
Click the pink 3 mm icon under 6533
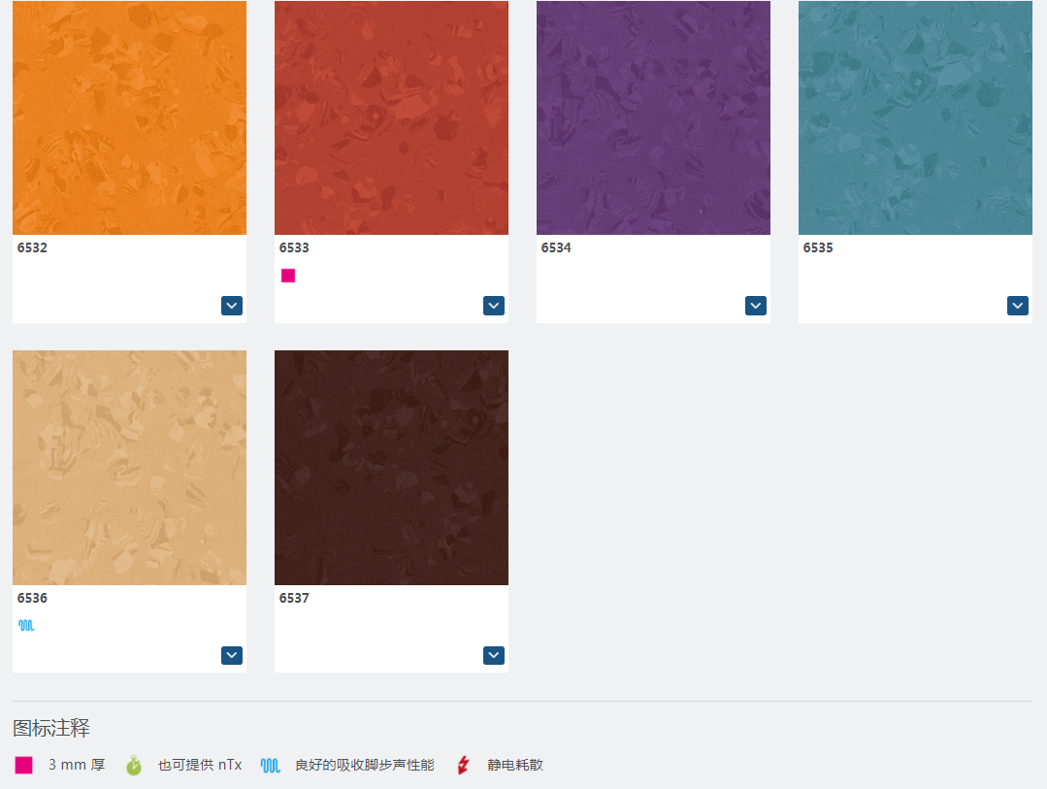point(288,276)
